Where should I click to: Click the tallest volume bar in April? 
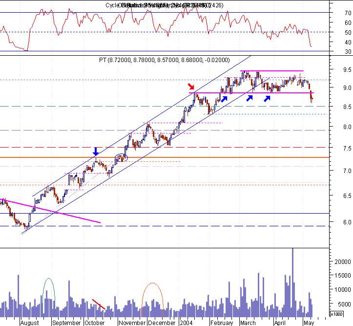point(292,283)
